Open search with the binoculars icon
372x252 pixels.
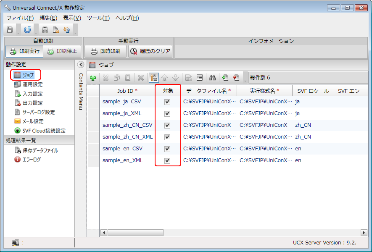tap(213, 78)
